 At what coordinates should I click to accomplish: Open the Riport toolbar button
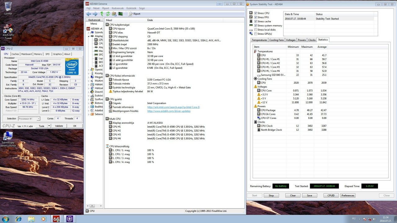[x=134, y=14]
